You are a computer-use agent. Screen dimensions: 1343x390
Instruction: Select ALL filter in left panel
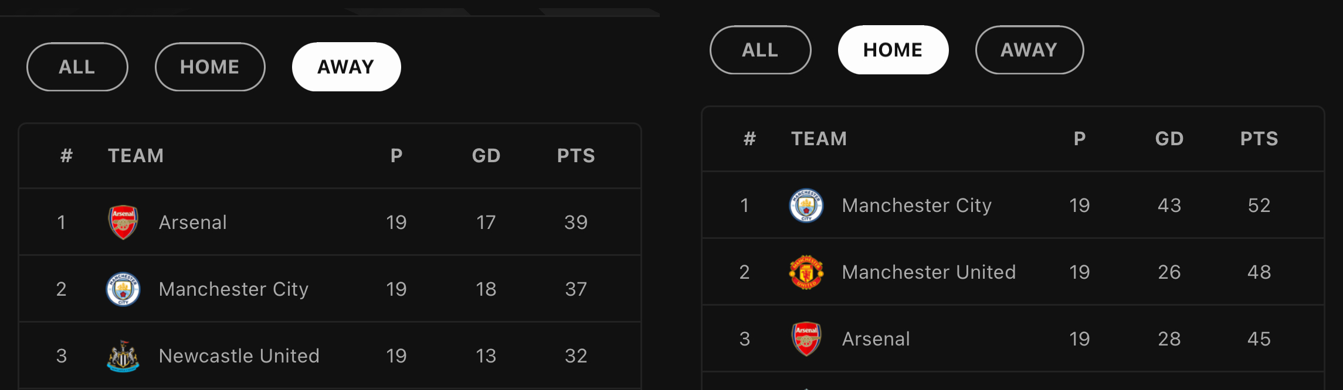click(x=77, y=67)
